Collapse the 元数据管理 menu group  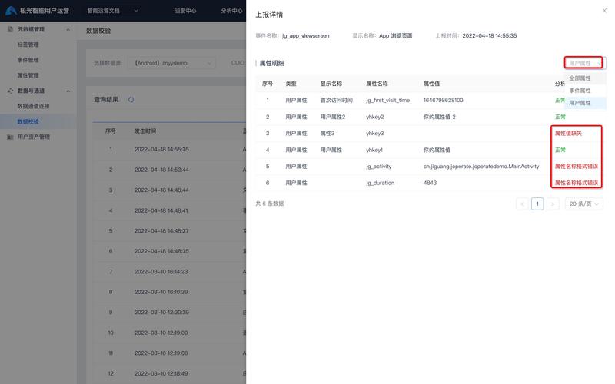coord(68,29)
